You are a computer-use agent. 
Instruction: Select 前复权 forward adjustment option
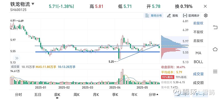pos(198,23)
